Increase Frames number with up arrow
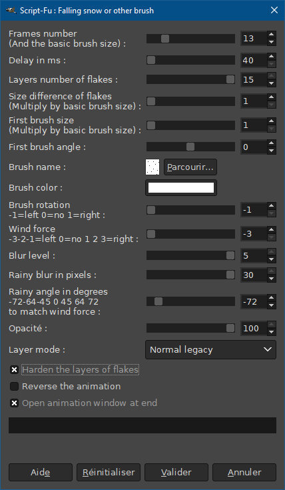Viewport: 285px width, 490px height. pos(272,35)
